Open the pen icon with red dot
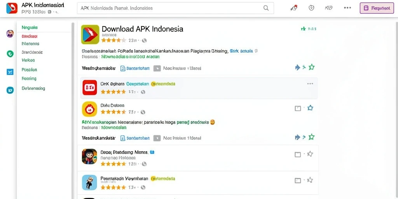Image resolution: width=398 pixels, height=199 pixels. [294, 8]
